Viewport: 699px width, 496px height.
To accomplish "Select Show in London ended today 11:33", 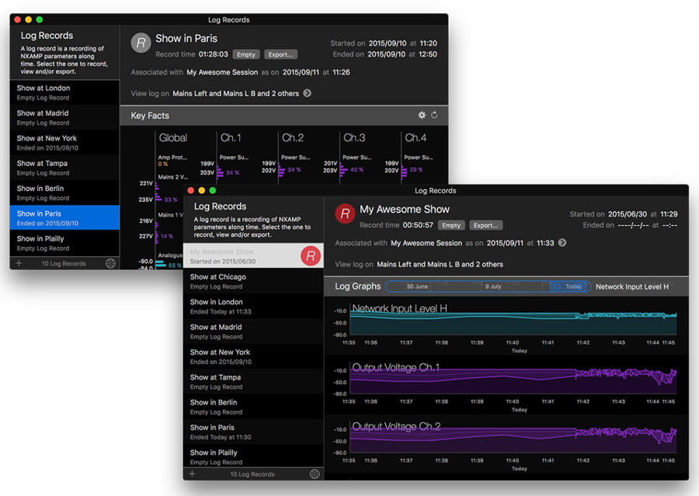I will click(253, 306).
